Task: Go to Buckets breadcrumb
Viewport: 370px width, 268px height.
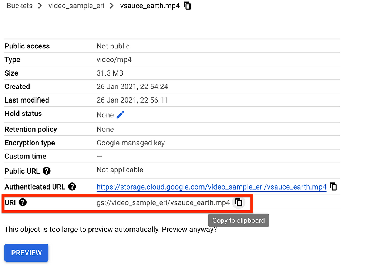Action: tap(20, 6)
